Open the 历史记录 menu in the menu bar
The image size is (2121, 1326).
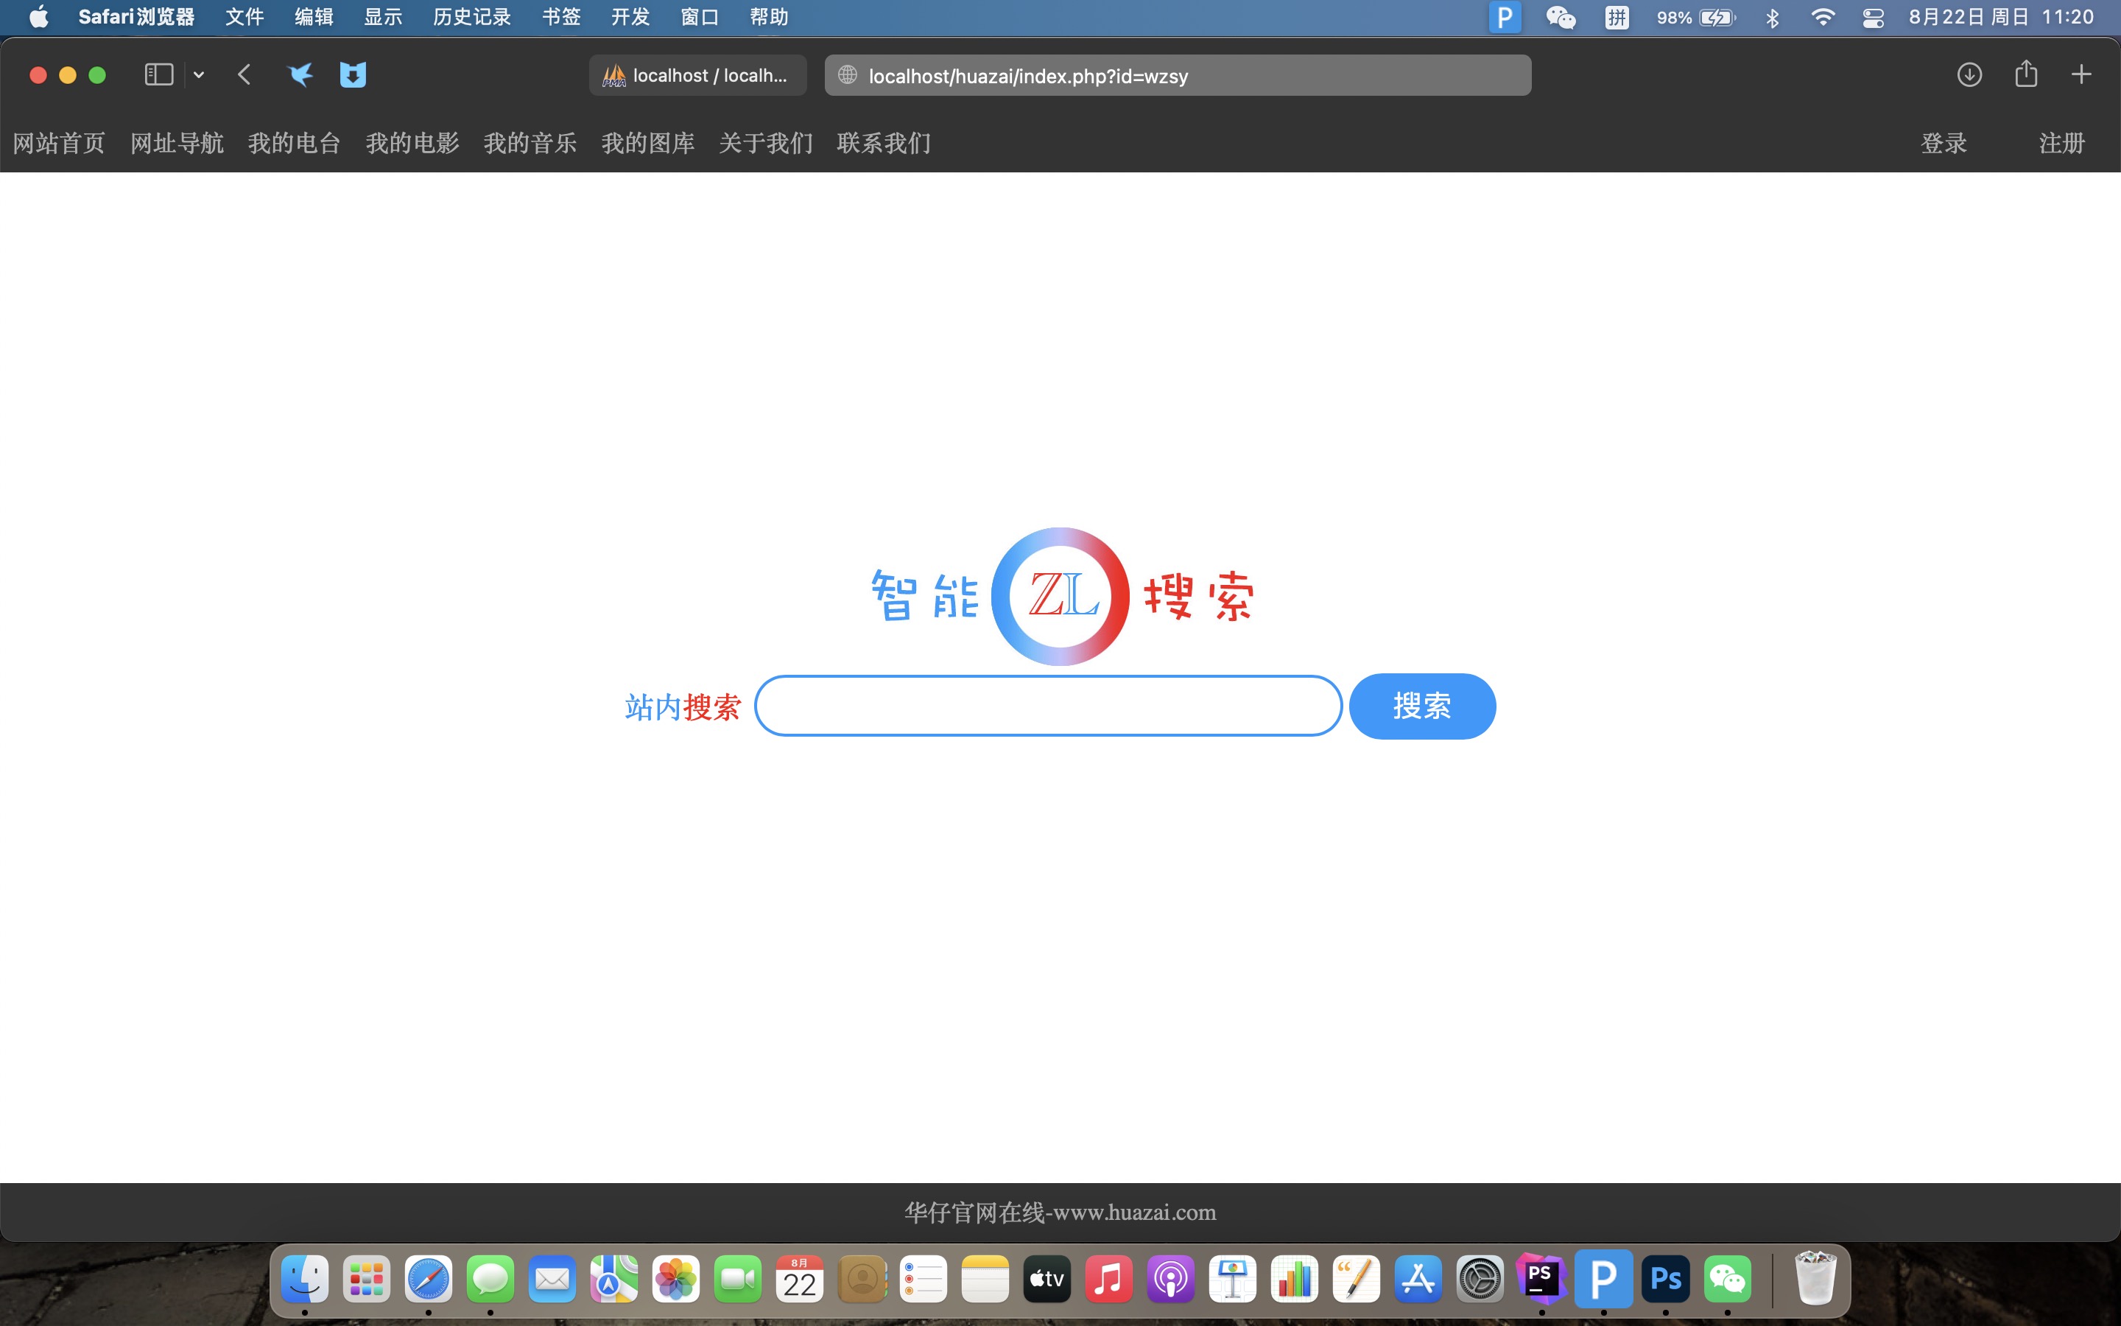tap(471, 18)
